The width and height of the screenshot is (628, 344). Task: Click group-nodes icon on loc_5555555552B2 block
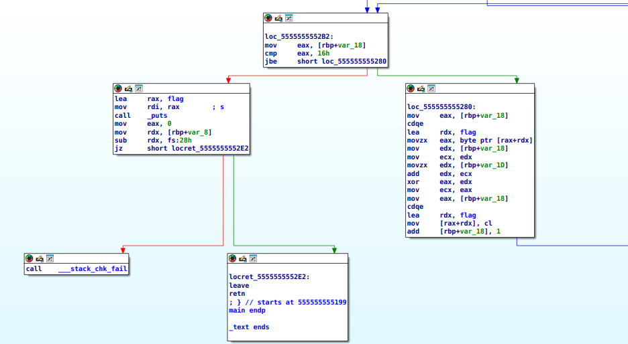tap(289, 18)
